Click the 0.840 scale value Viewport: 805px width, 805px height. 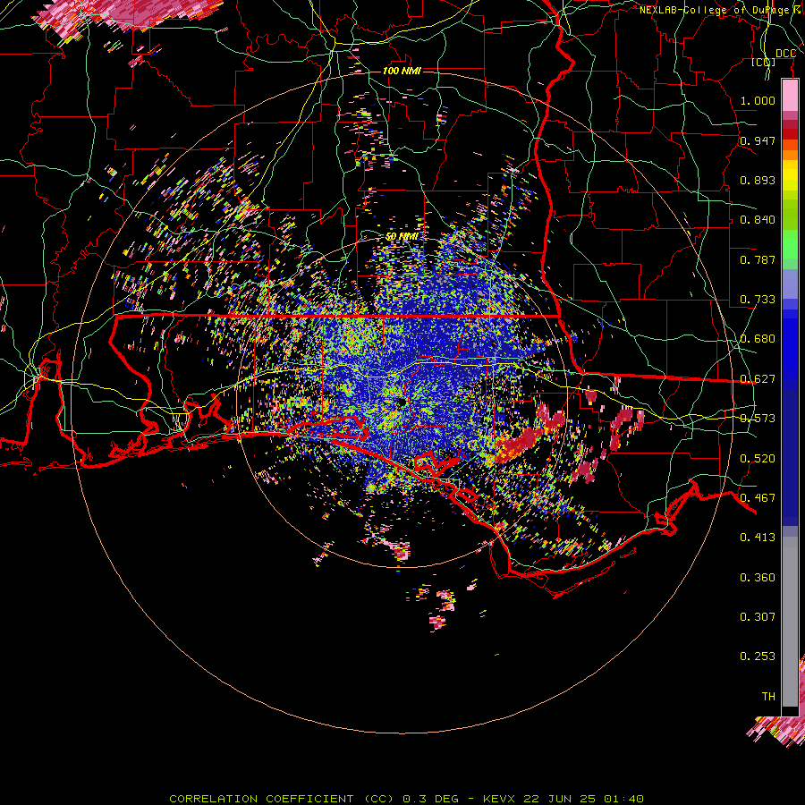(x=758, y=219)
